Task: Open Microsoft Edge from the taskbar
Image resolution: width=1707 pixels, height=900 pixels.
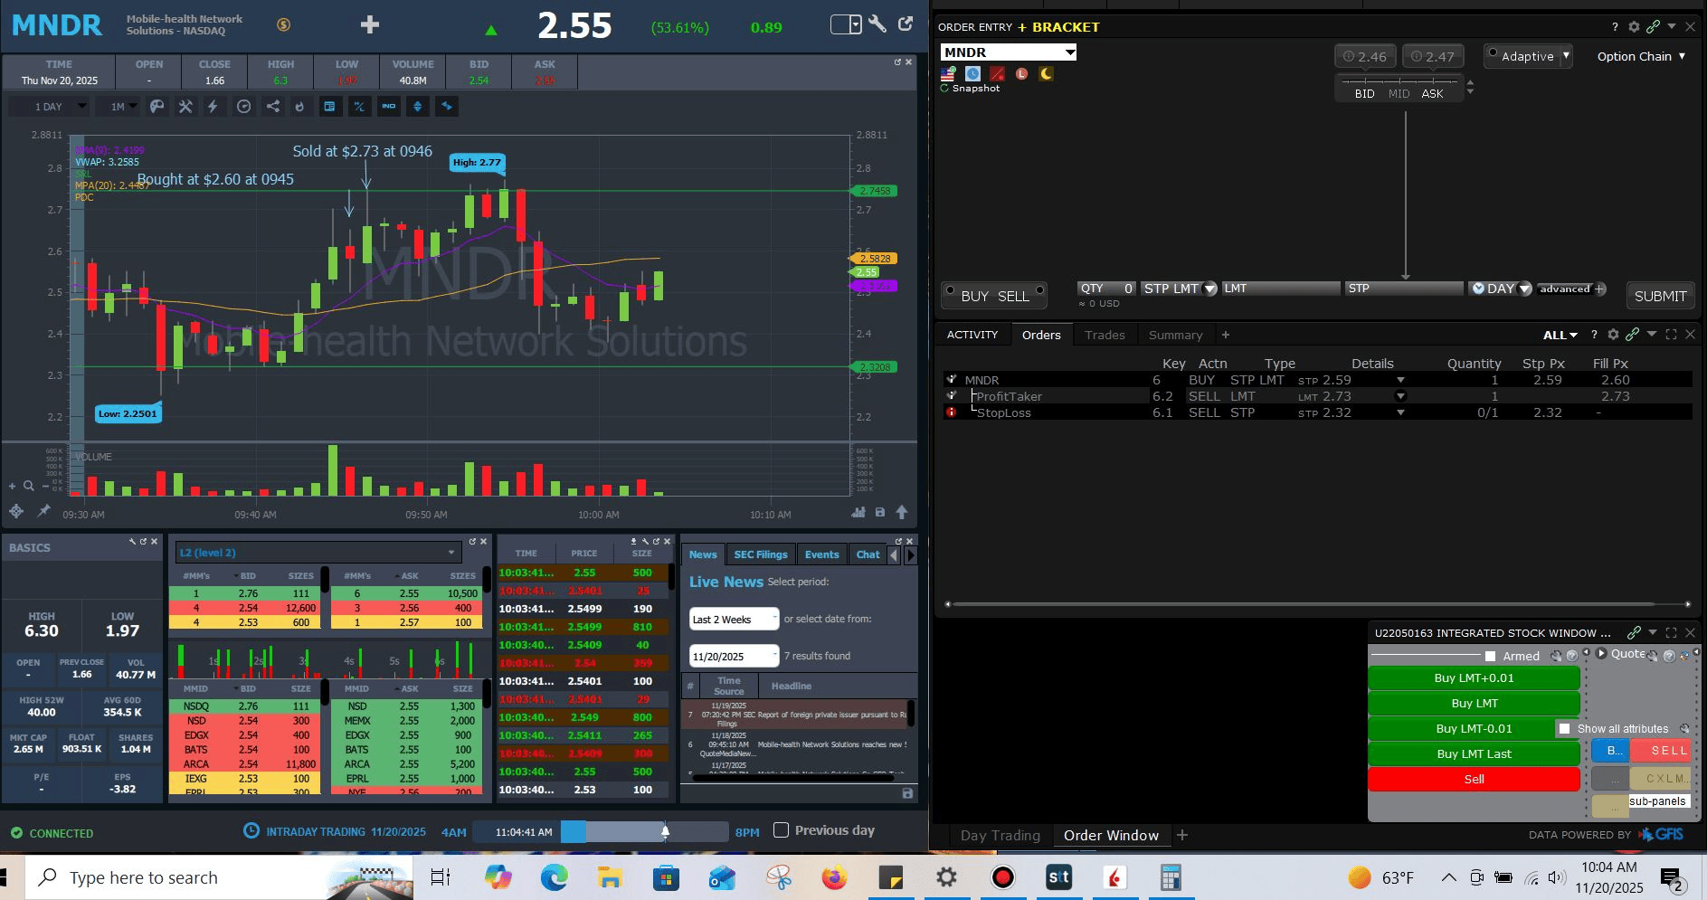Action: tap(554, 877)
